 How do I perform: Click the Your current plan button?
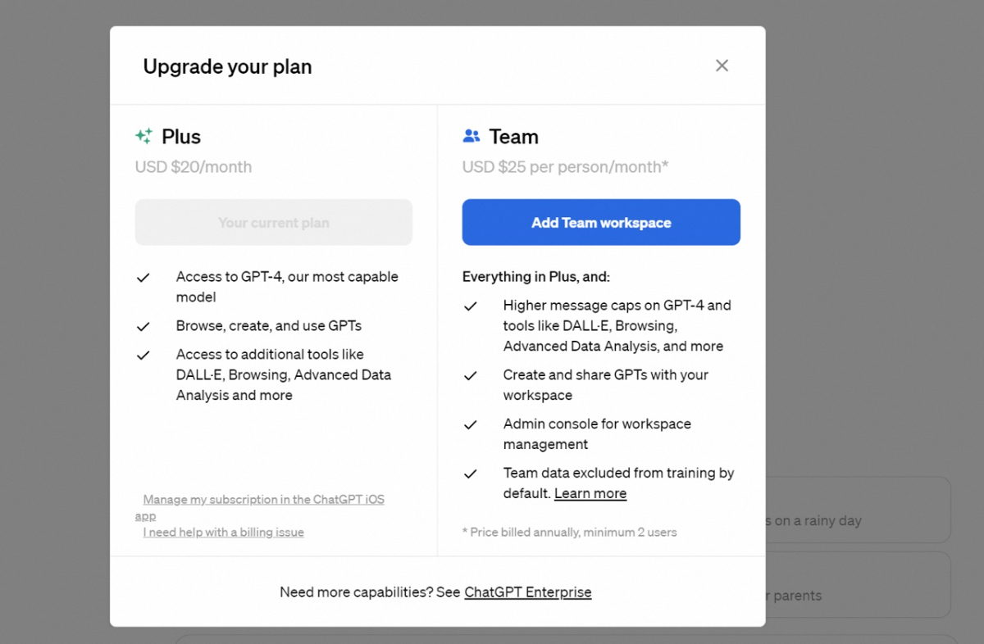274,223
